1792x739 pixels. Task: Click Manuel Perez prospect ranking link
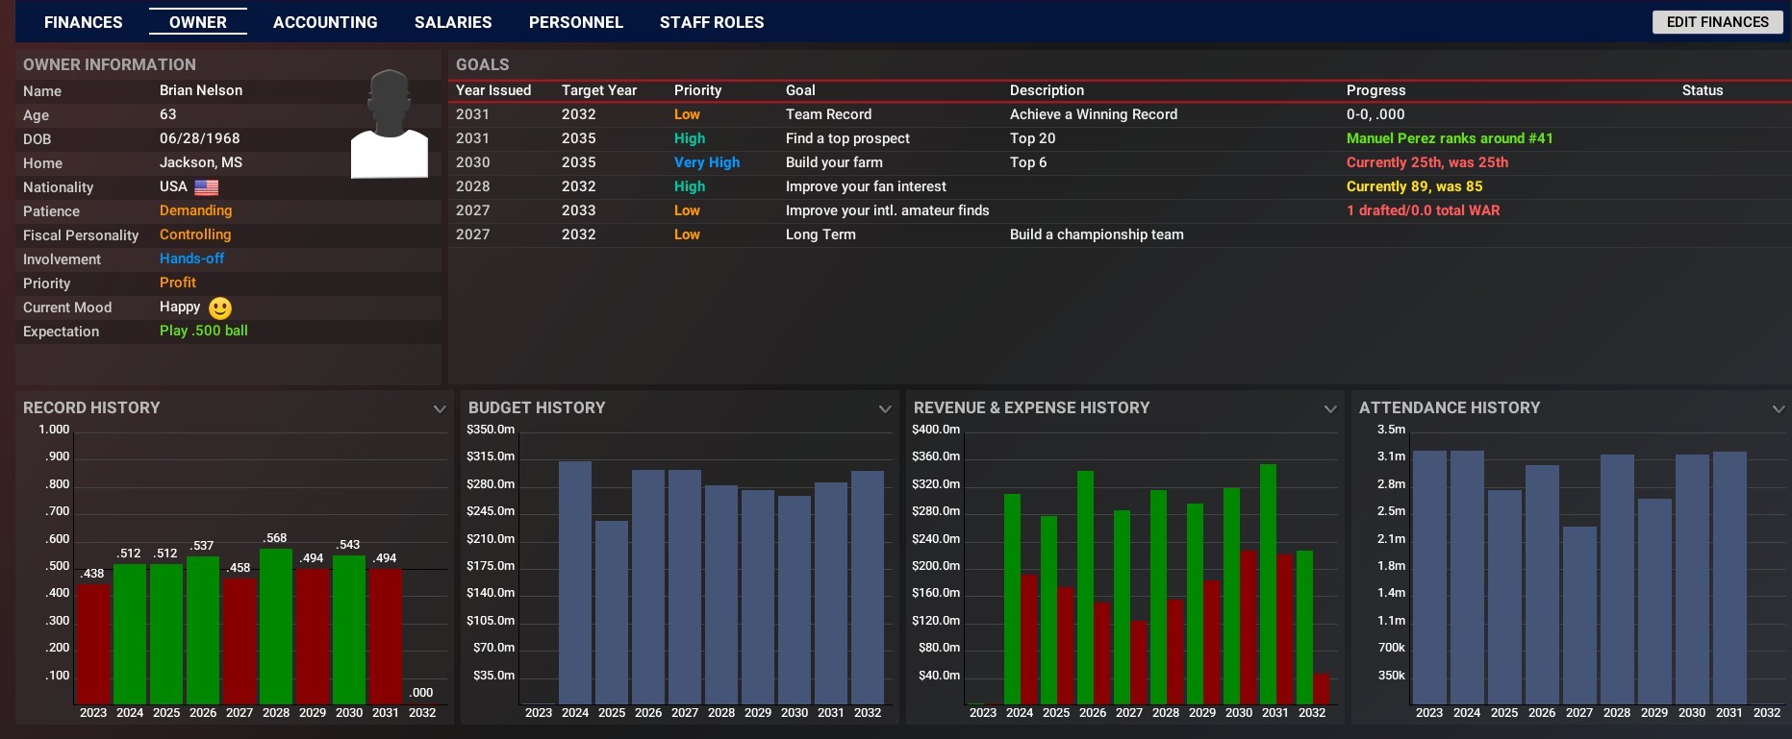tap(1449, 138)
